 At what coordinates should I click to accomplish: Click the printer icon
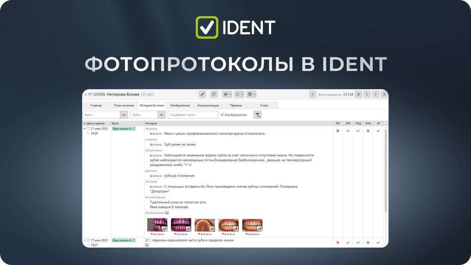tap(225, 94)
